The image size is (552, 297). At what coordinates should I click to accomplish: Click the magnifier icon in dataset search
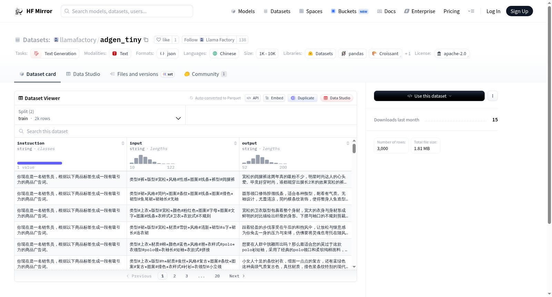[x=21, y=131]
